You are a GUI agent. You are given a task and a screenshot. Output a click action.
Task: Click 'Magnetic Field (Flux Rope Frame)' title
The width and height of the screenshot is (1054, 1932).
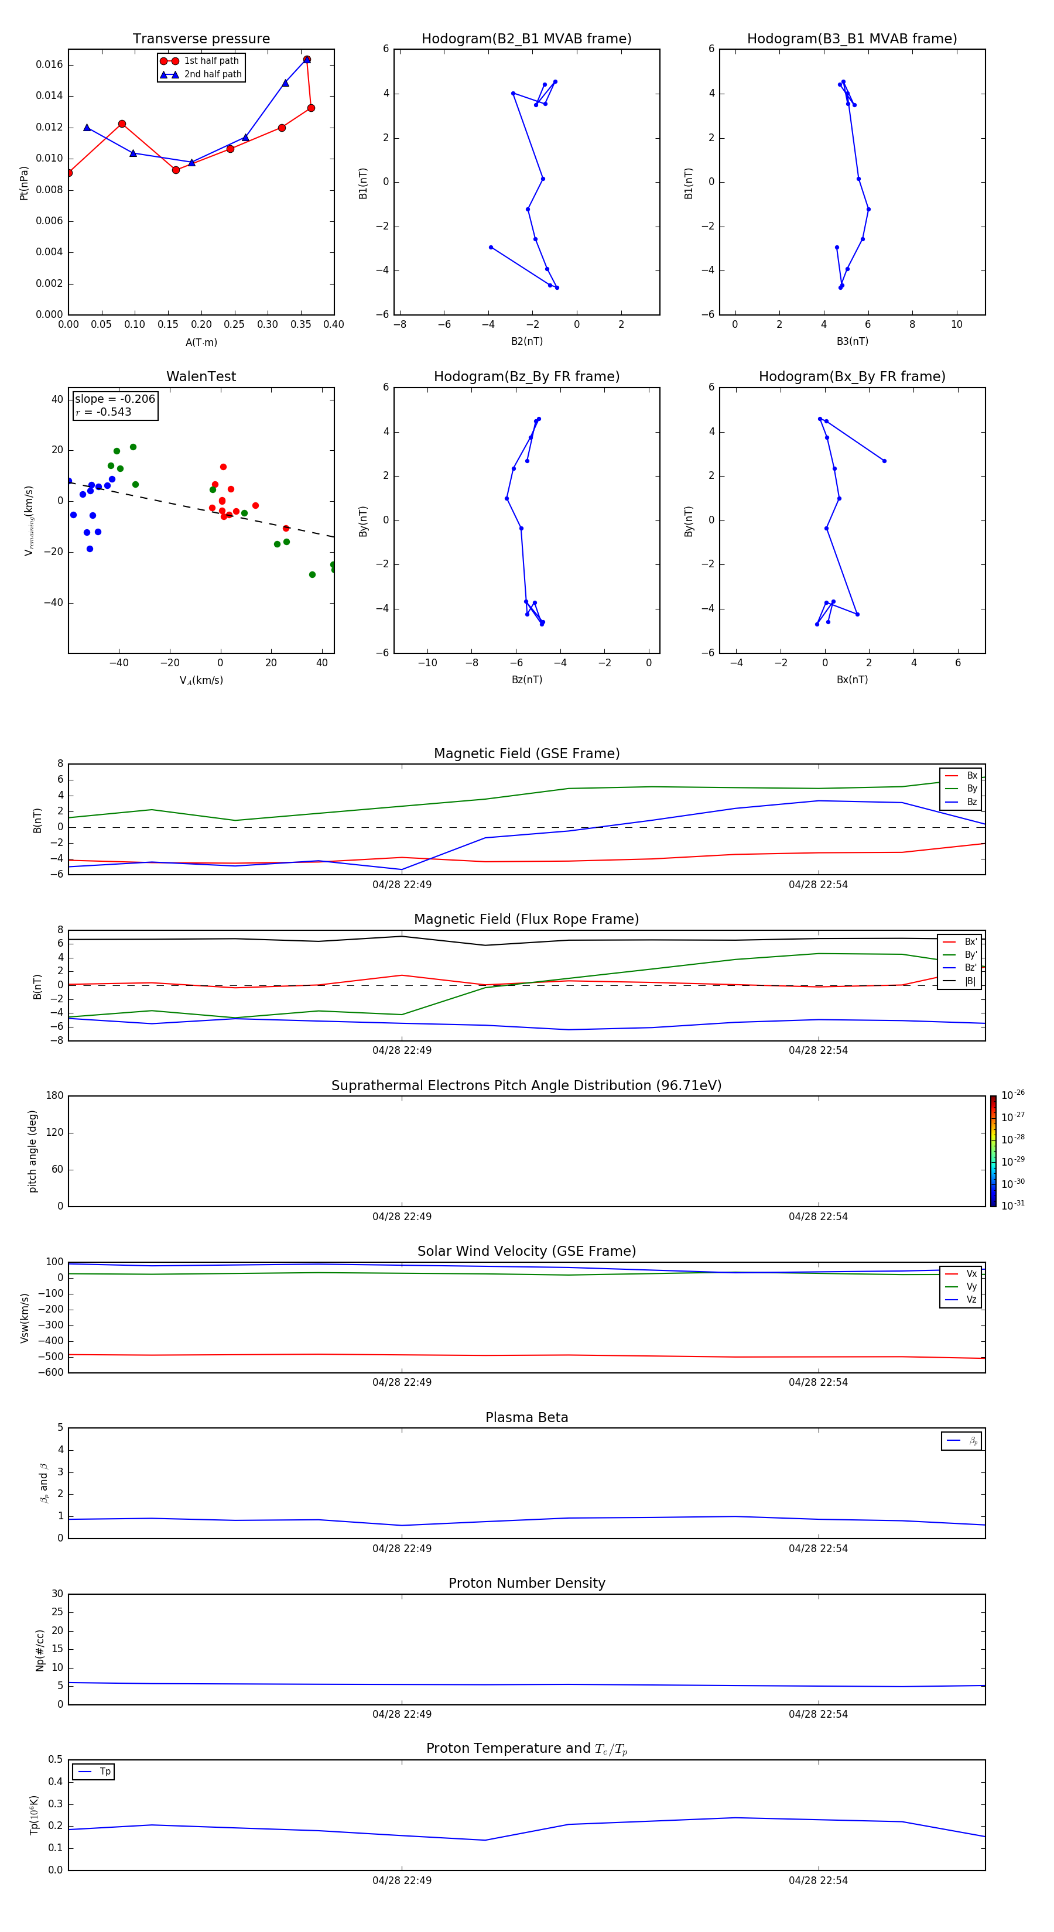526,920
